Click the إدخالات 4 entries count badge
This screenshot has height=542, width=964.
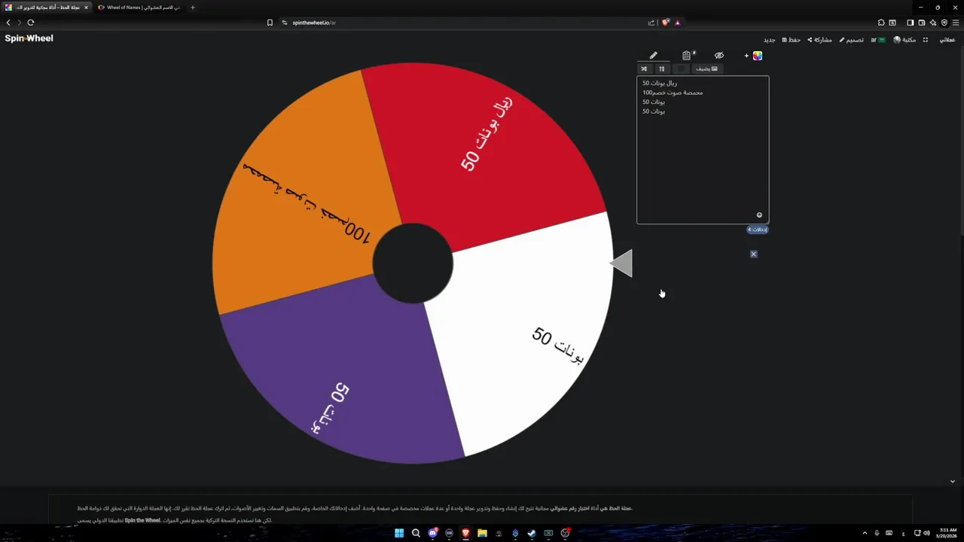[x=758, y=230]
